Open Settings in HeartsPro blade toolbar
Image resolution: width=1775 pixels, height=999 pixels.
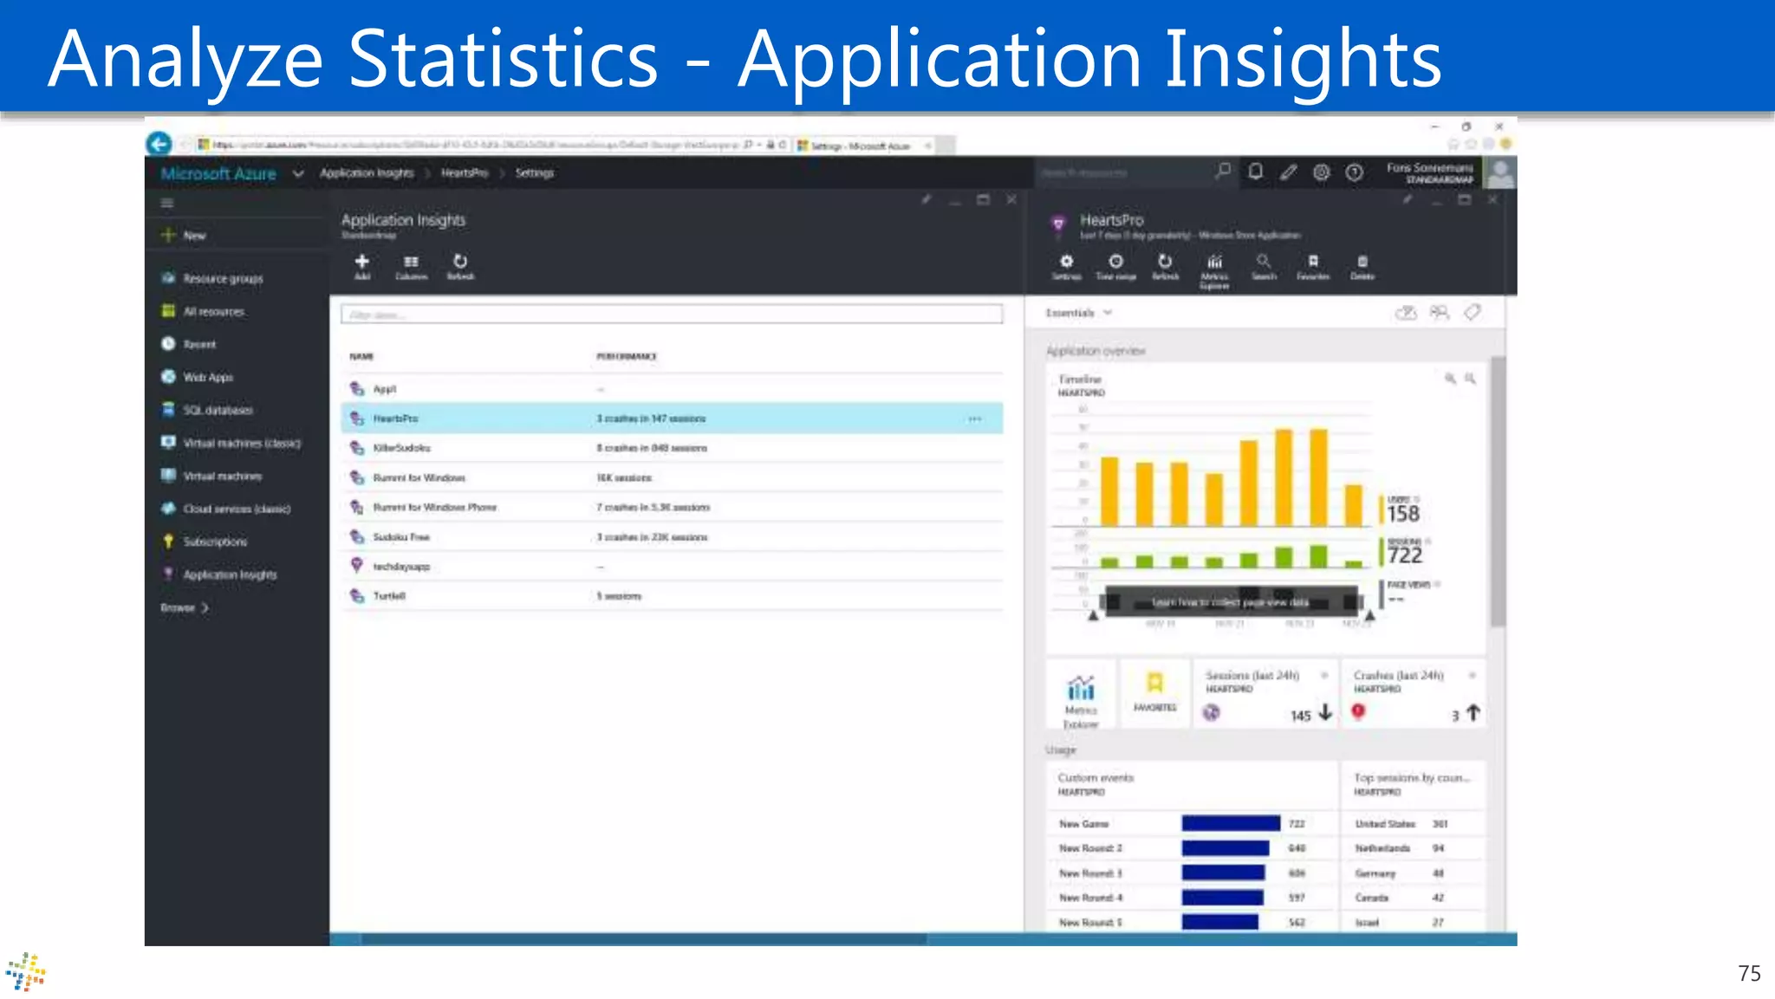coord(1067,267)
